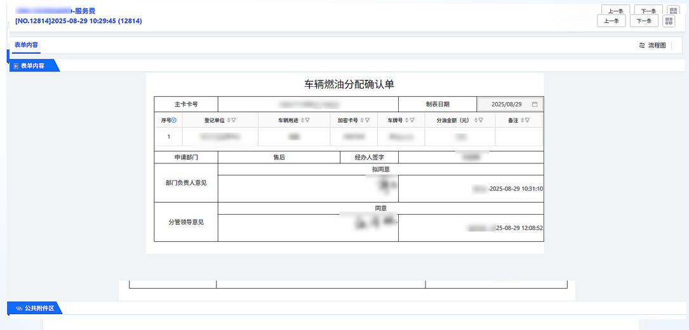
Task: Click the filter icon for 备注 column
Action: (527, 120)
